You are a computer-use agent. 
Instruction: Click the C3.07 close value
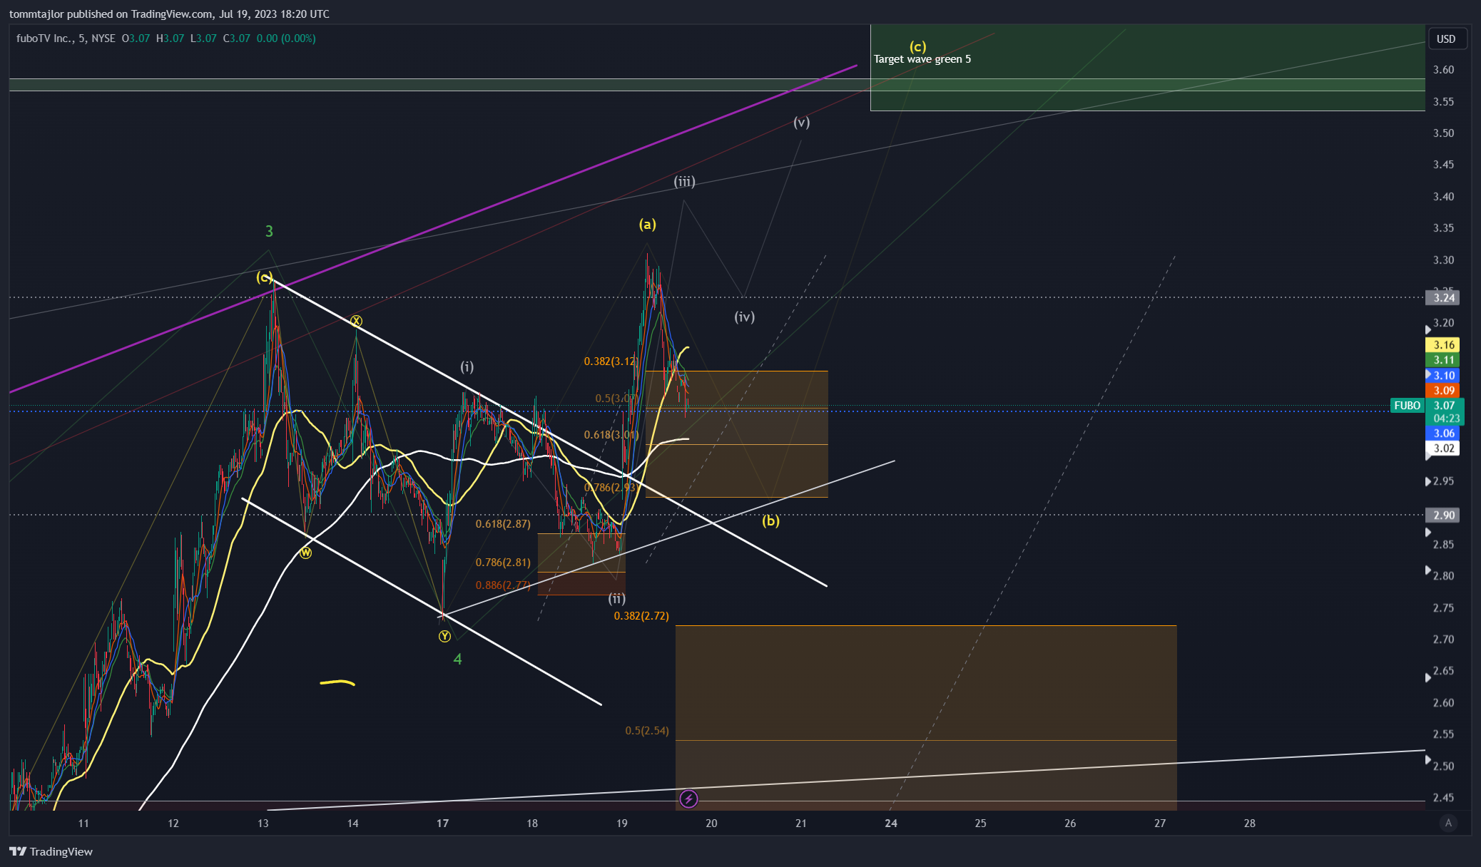(237, 39)
